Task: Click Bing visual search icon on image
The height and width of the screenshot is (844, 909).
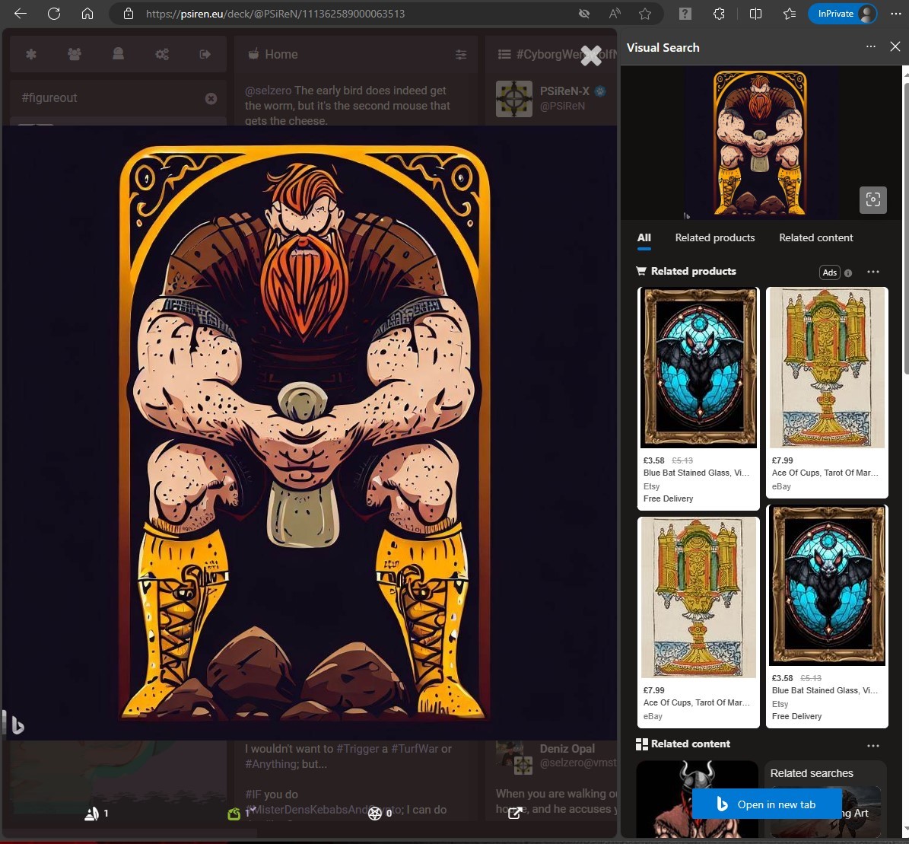Action: [17, 725]
